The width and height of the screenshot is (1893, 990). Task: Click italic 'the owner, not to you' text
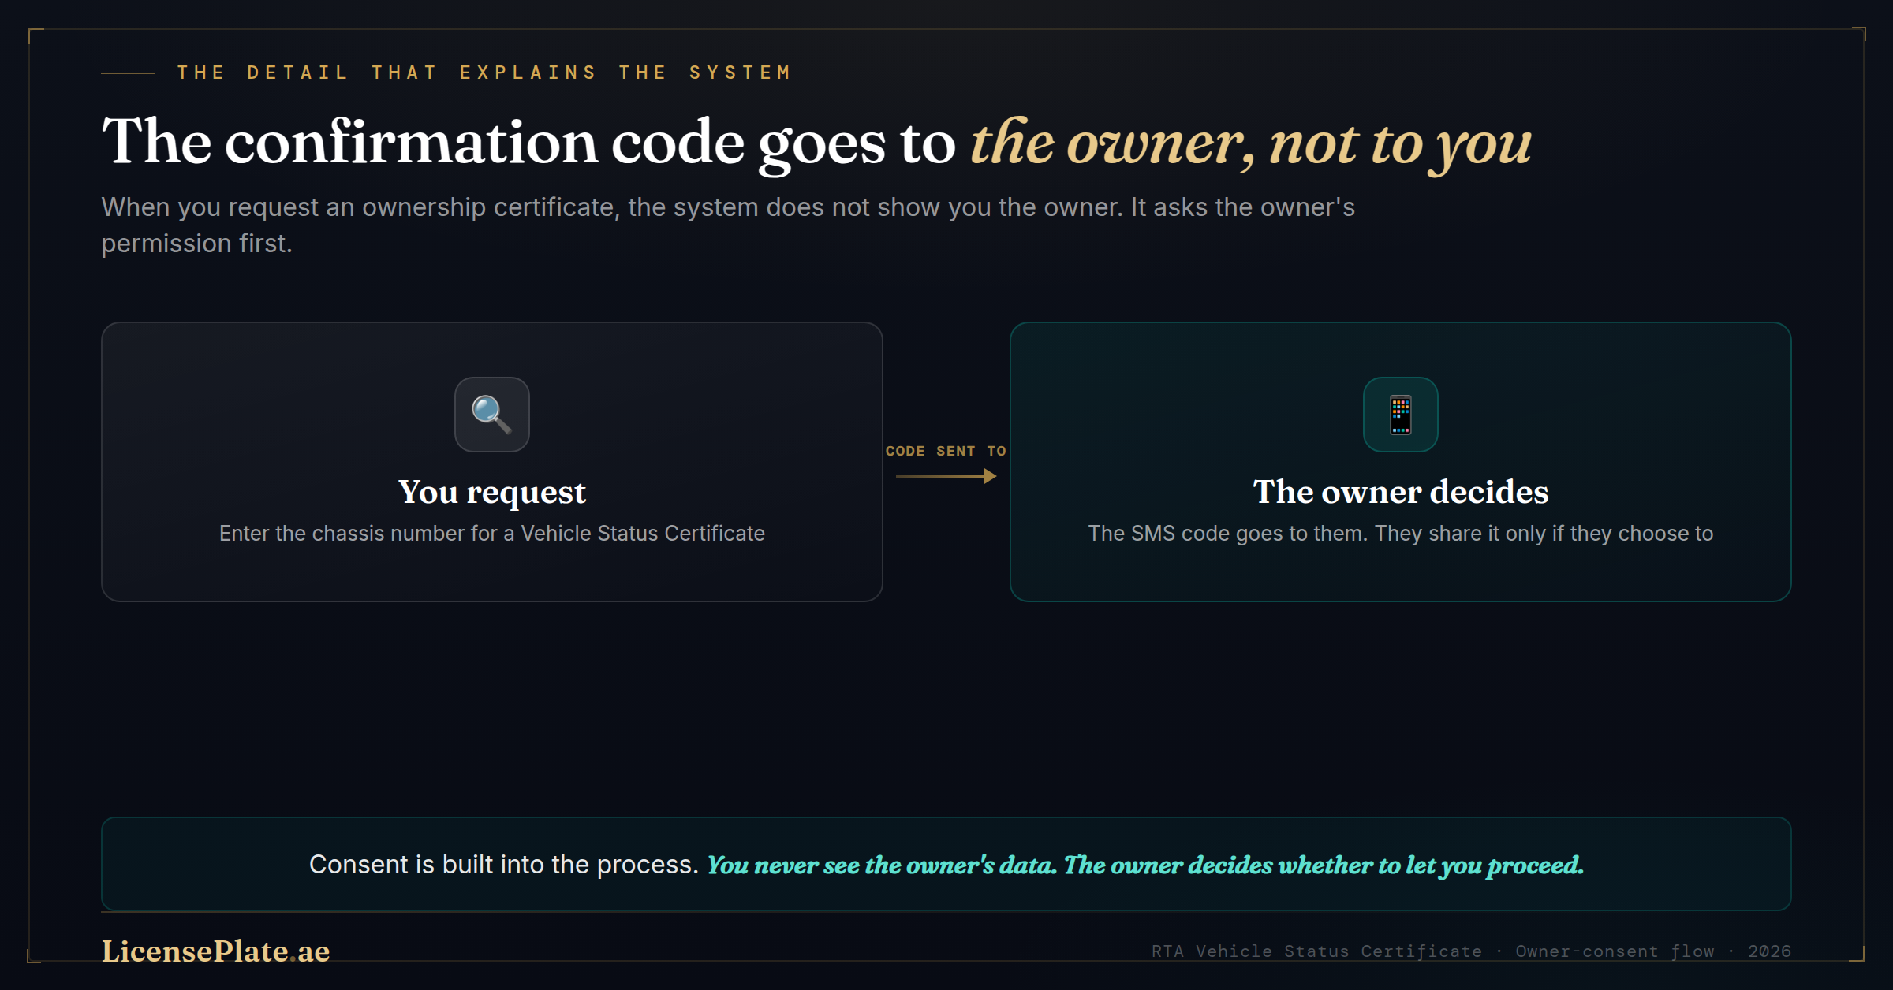[x=1251, y=144]
